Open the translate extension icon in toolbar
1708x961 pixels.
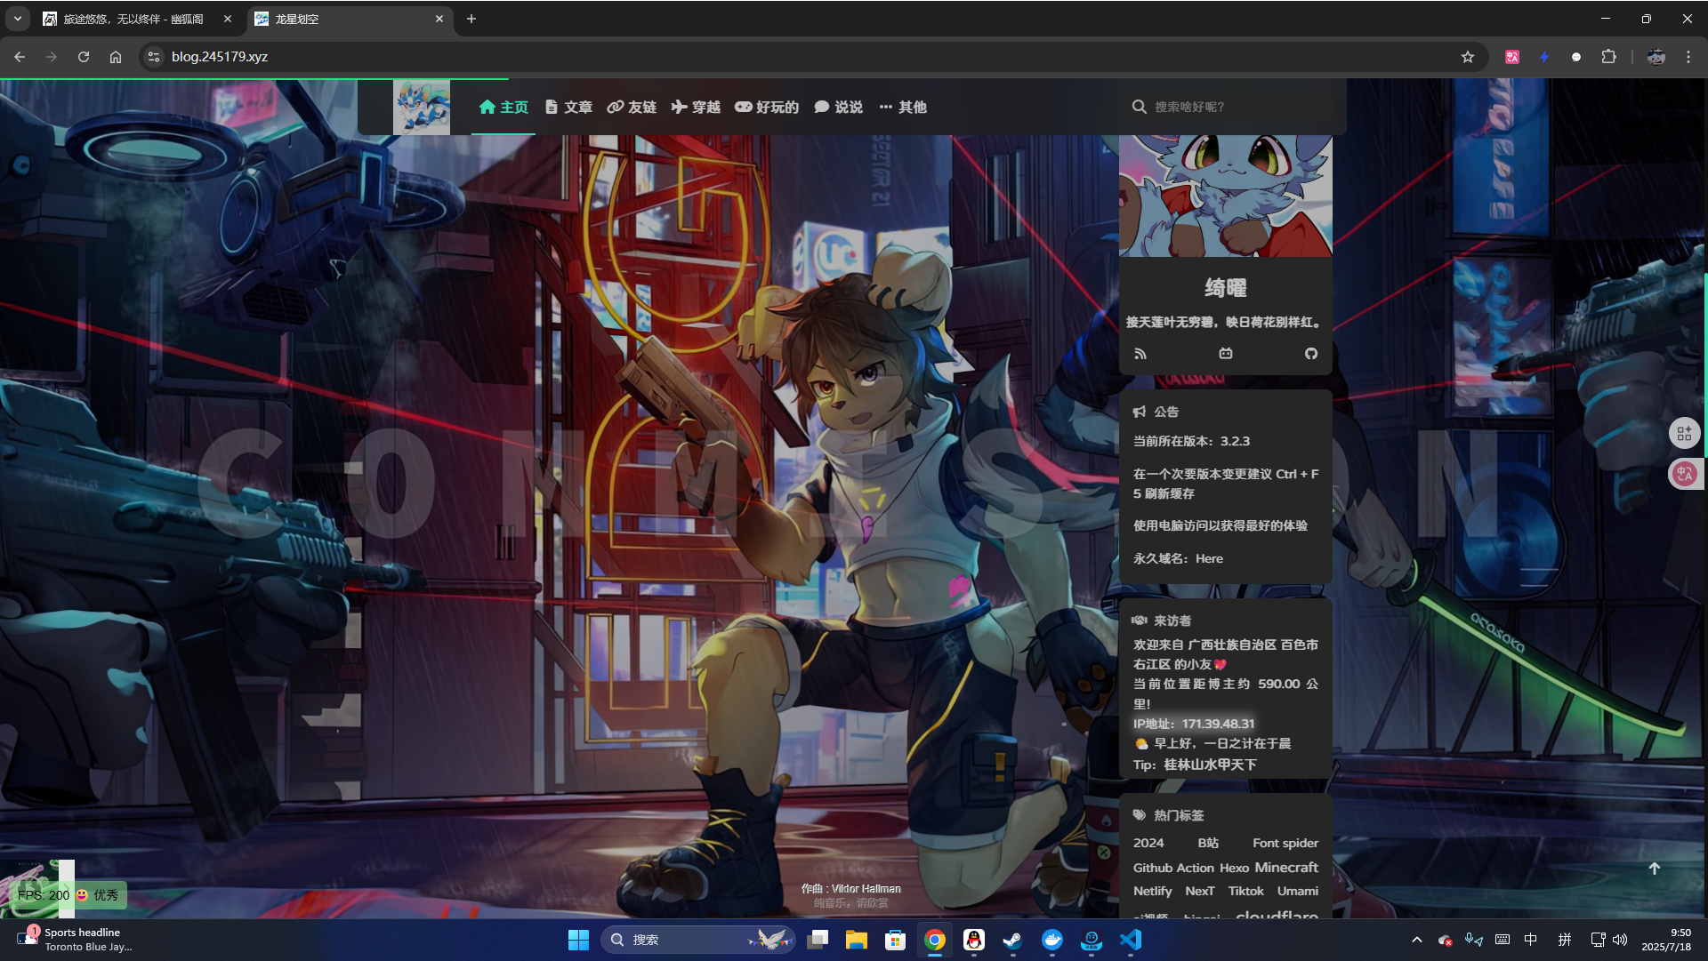[x=1512, y=57]
